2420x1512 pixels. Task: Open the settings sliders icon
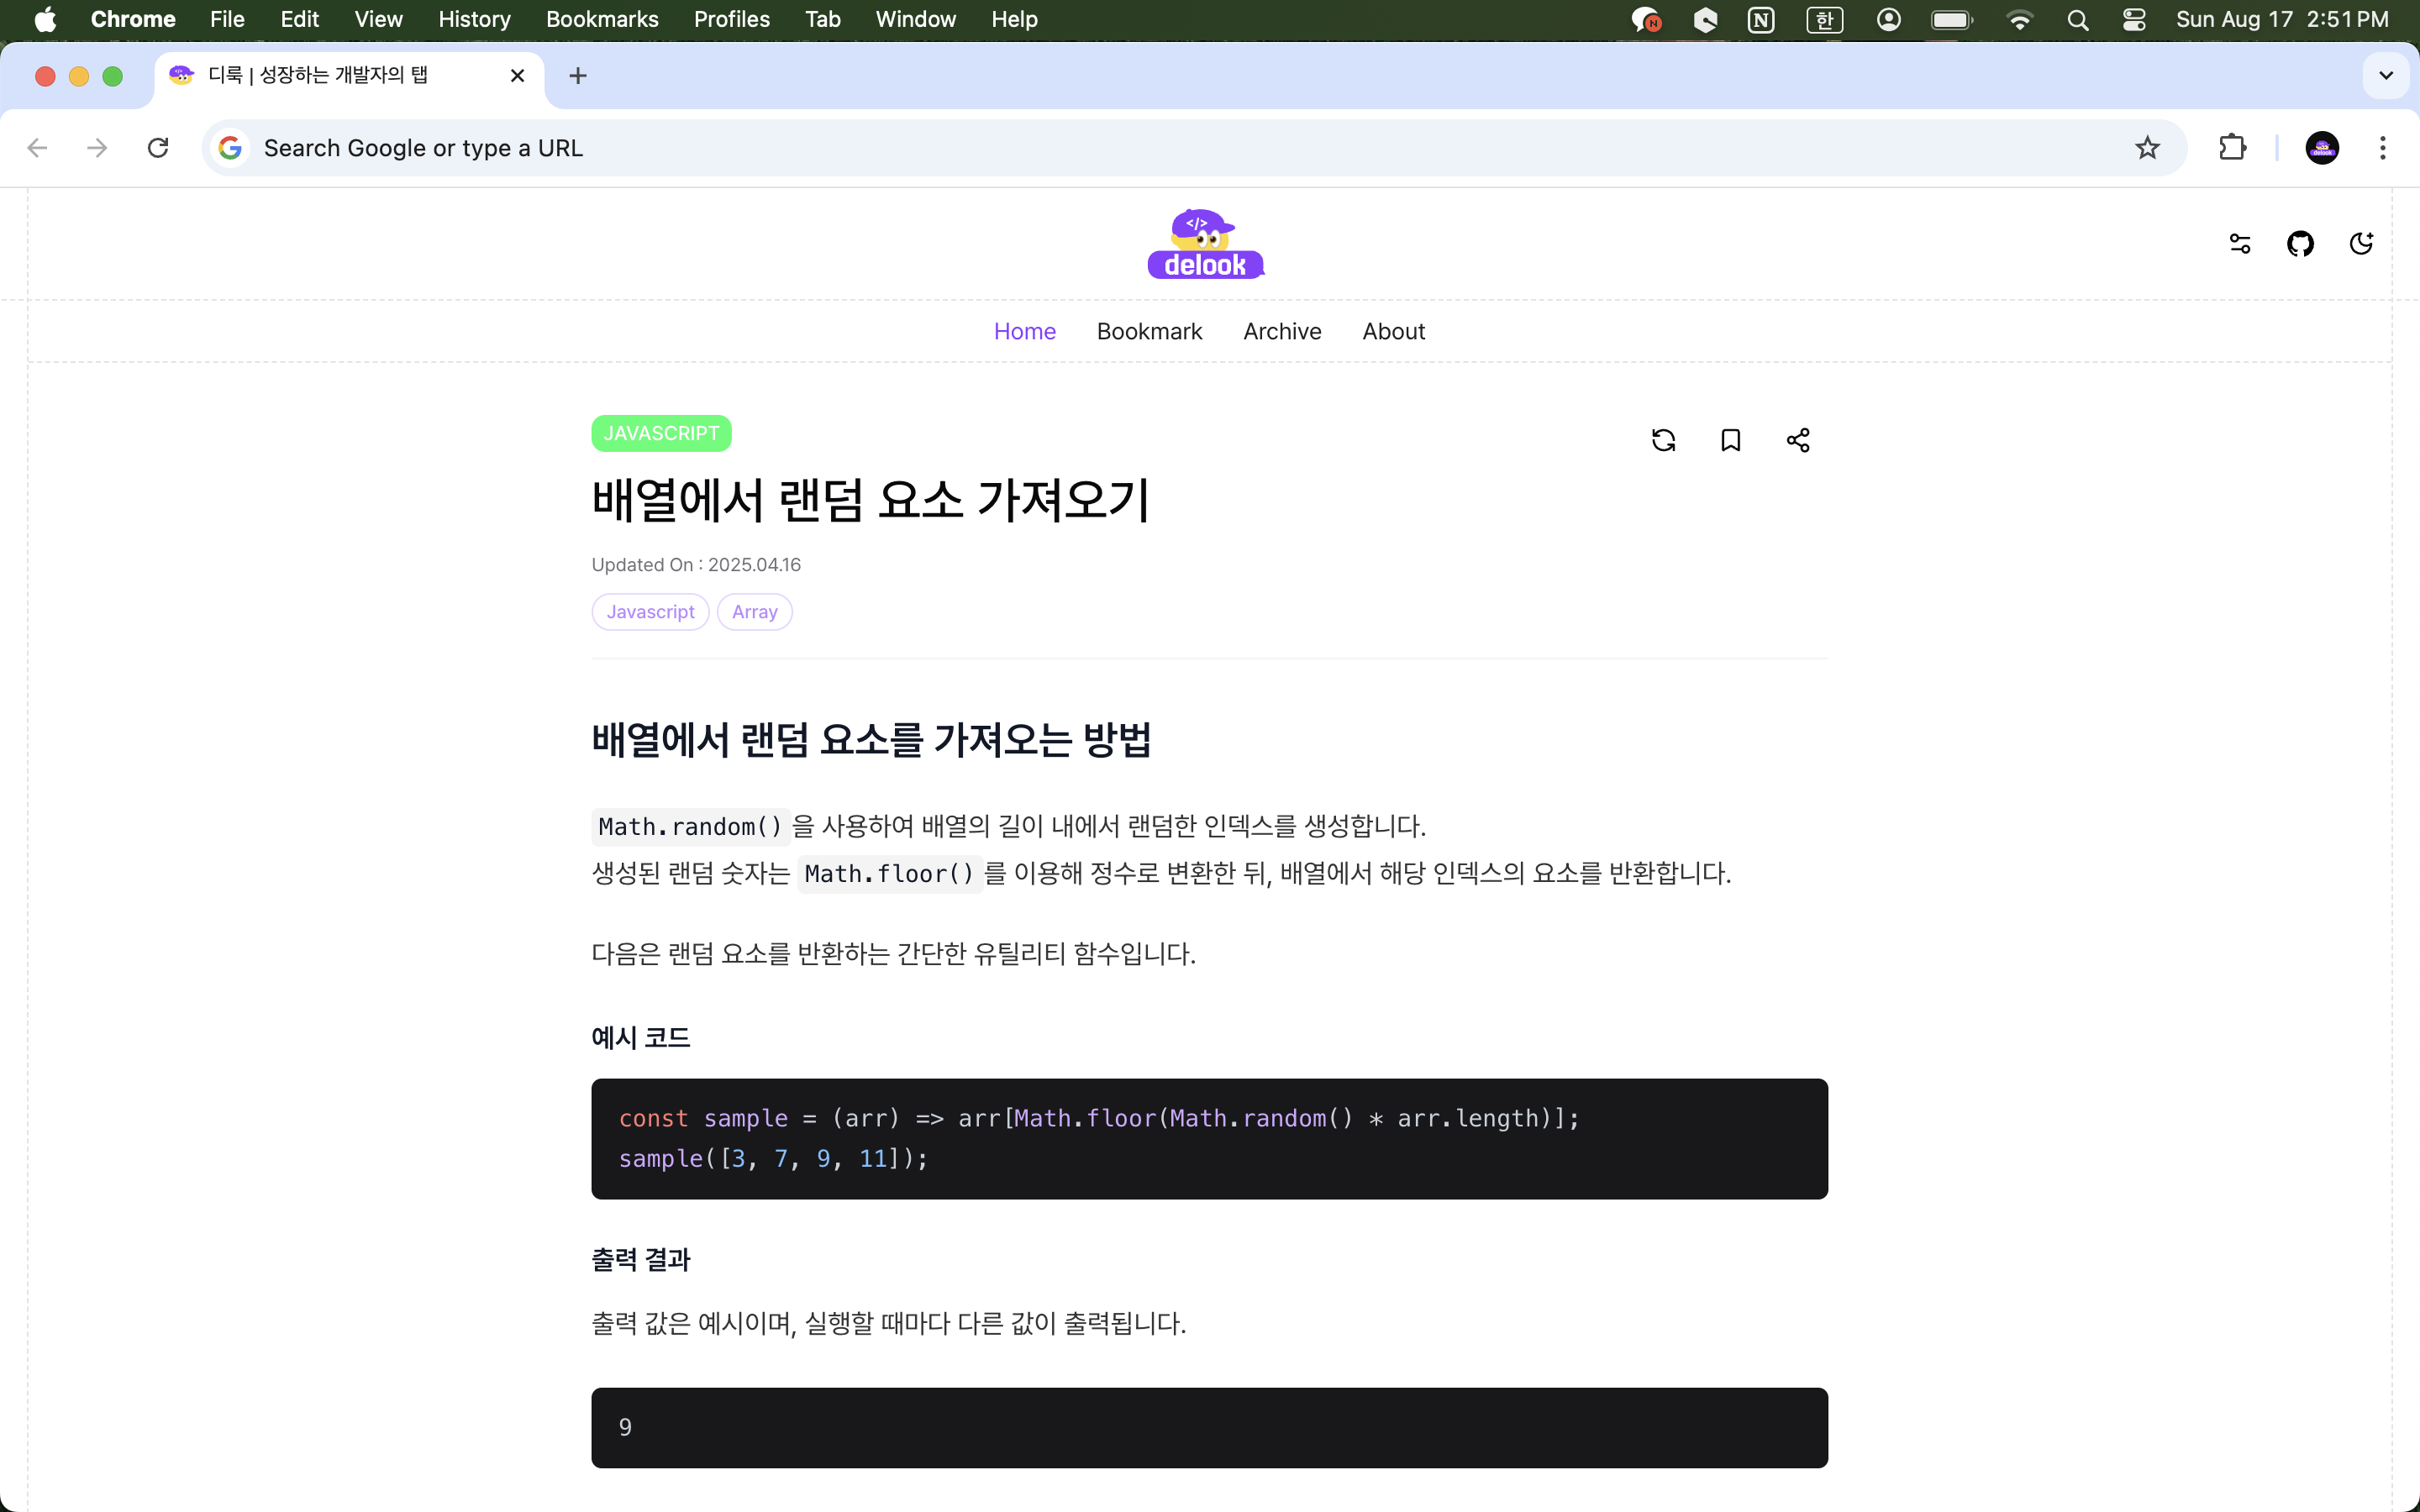pyautogui.click(x=2239, y=244)
